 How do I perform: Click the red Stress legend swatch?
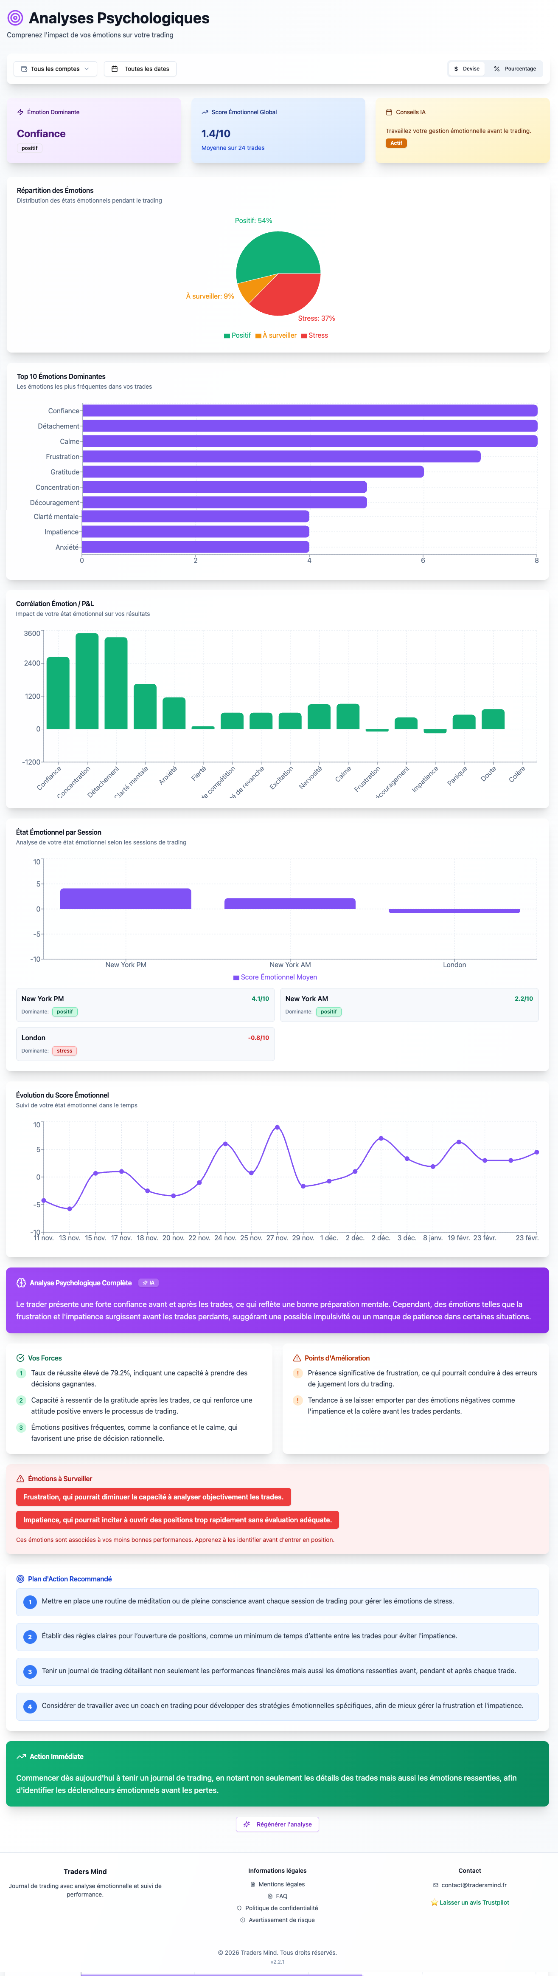click(304, 336)
